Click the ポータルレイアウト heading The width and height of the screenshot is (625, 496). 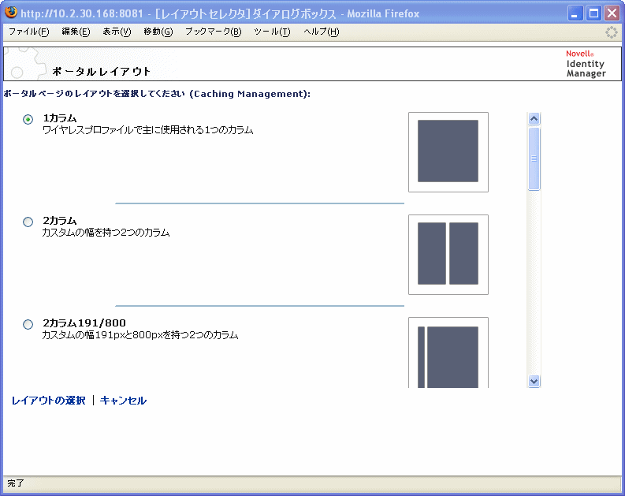(x=101, y=72)
